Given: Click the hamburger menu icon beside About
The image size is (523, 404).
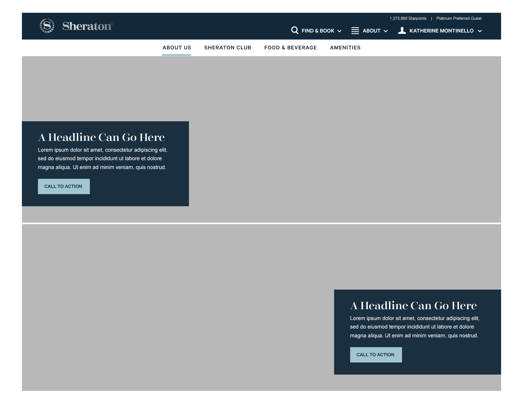Looking at the screenshot, I should coord(355,31).
